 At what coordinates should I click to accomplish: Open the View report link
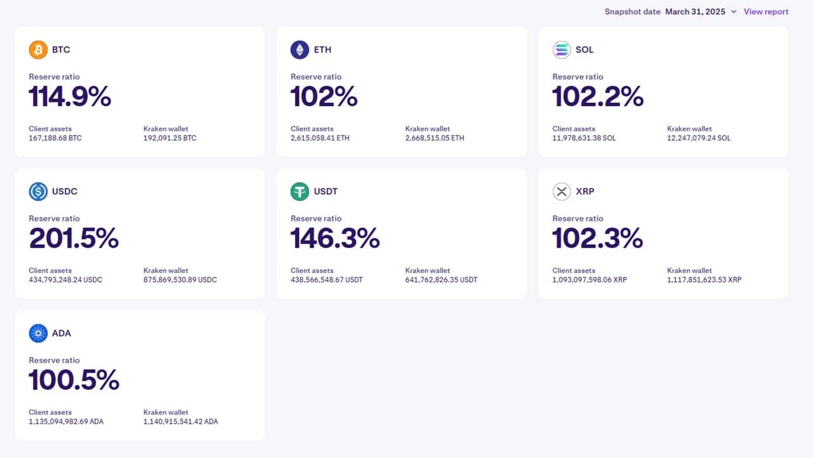click(x=766, y=11)
